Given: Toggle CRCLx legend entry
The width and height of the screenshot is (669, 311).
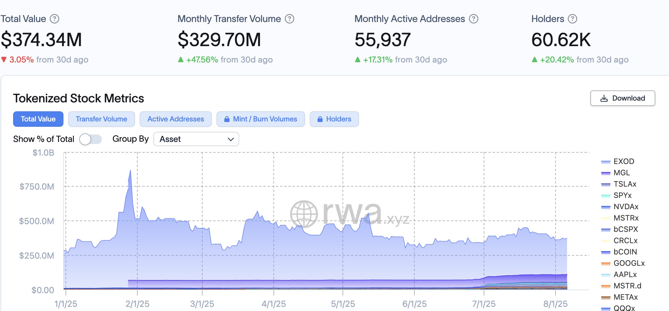Looking at the screenshot, I should [x=620, y=241].
